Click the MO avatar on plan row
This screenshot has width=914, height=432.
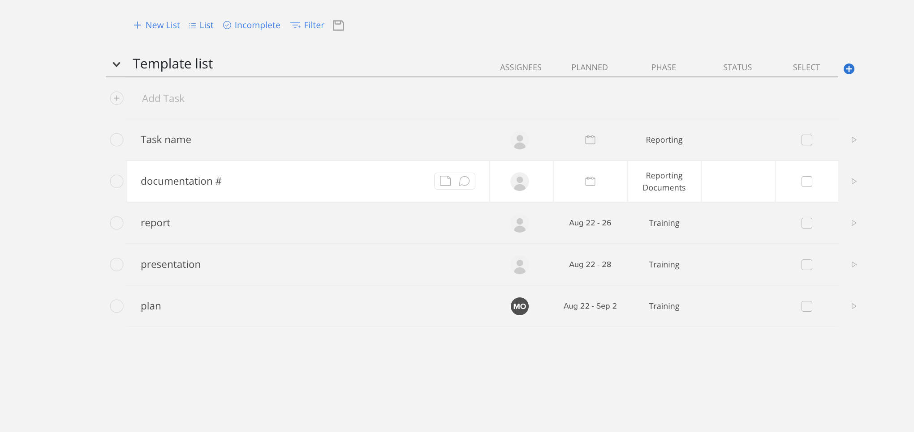tap(519, 306)
